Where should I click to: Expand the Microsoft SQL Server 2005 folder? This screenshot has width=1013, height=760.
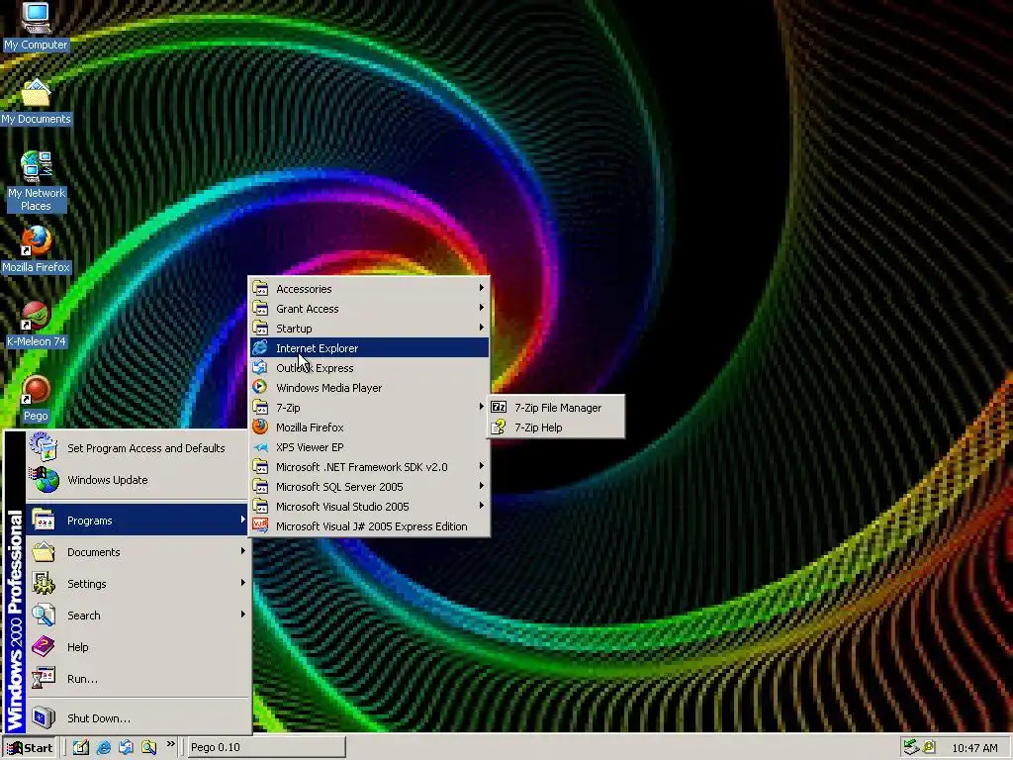pos(369,487)
